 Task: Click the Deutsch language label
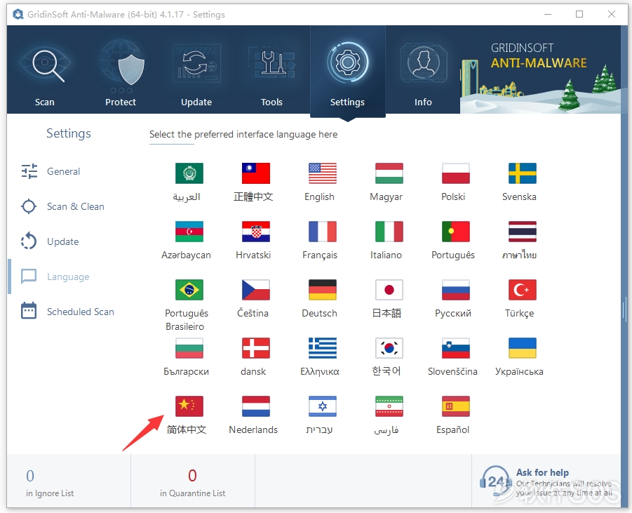pos(319,314)
